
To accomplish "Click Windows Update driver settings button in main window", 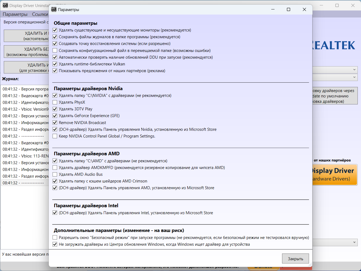I will [x=335, y=96].
